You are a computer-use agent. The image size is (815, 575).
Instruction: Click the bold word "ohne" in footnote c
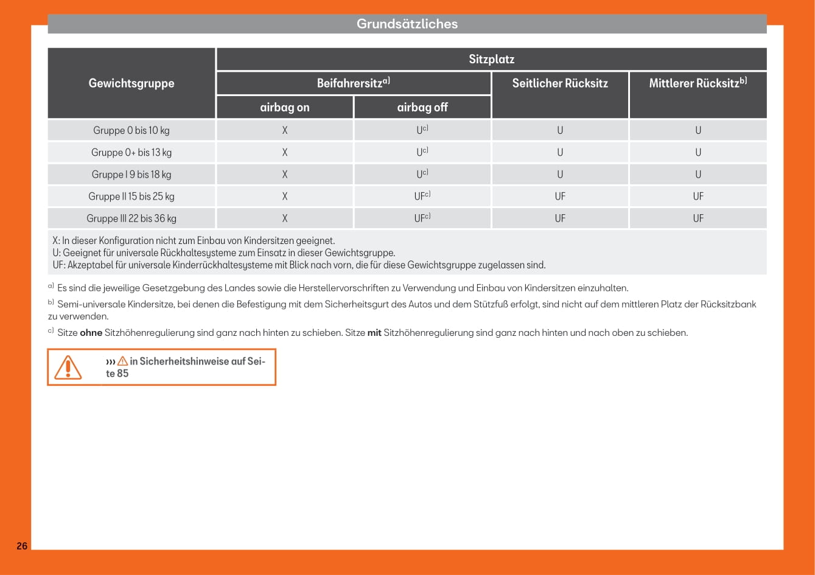click(x=91, y=333)
